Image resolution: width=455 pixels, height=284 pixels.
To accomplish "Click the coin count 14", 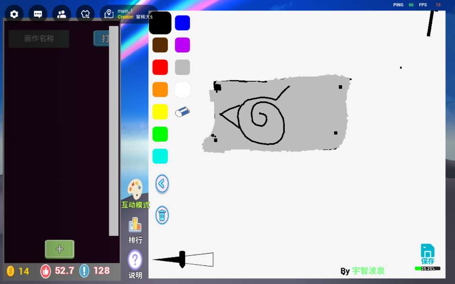I will coord(24,271).
